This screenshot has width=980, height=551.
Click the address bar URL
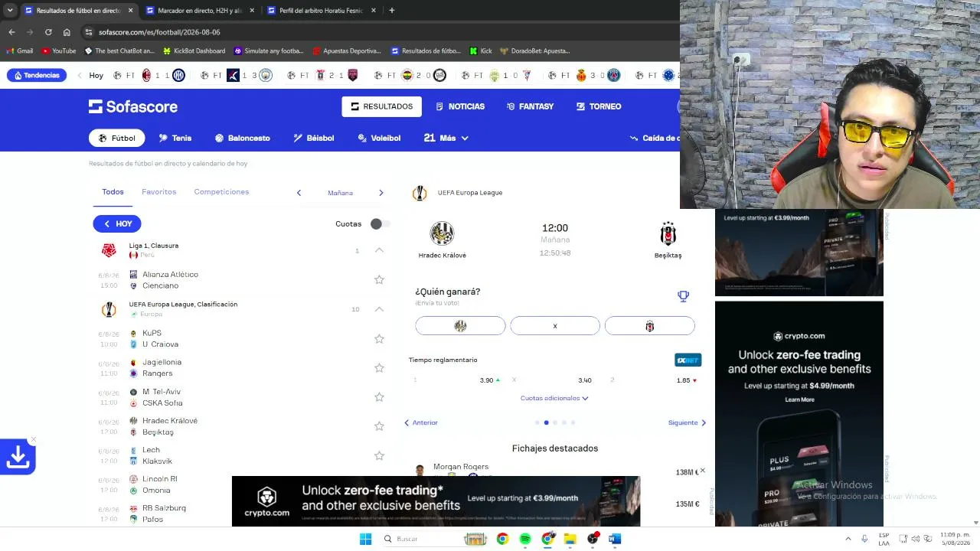tap(159, 32)
